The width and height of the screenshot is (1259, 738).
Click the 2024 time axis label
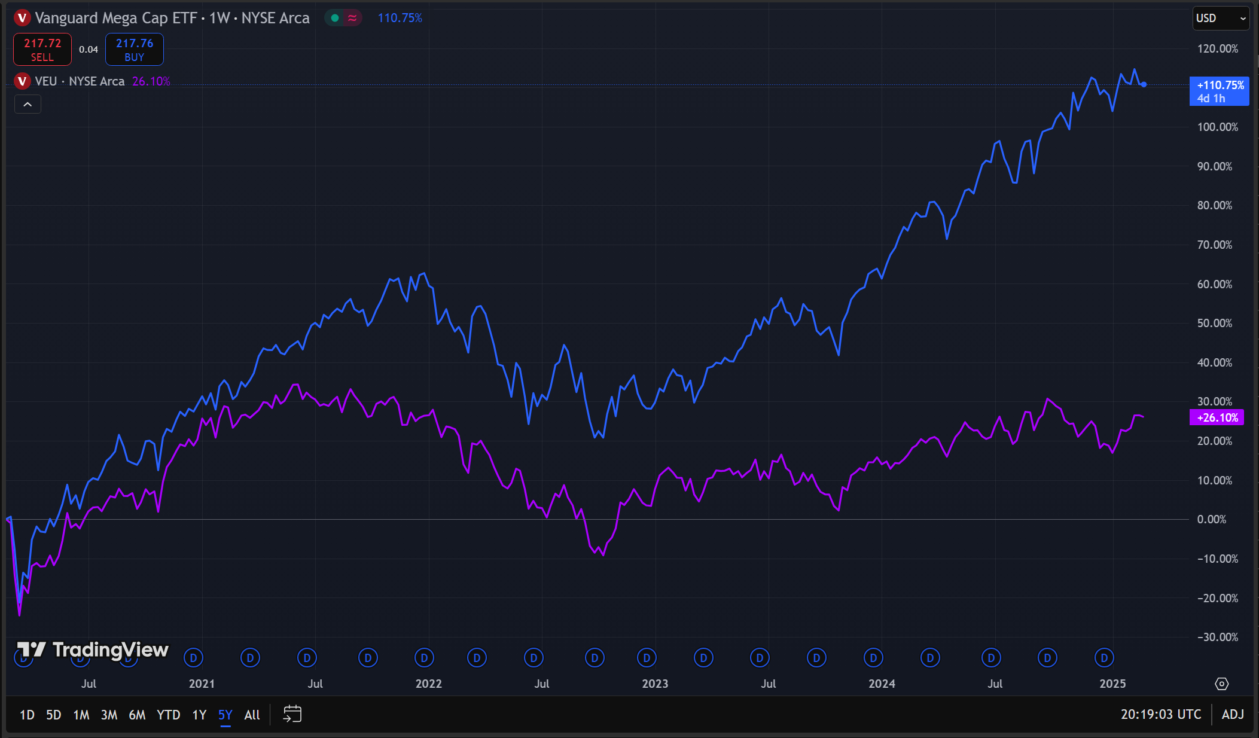[x=882, y=684]
